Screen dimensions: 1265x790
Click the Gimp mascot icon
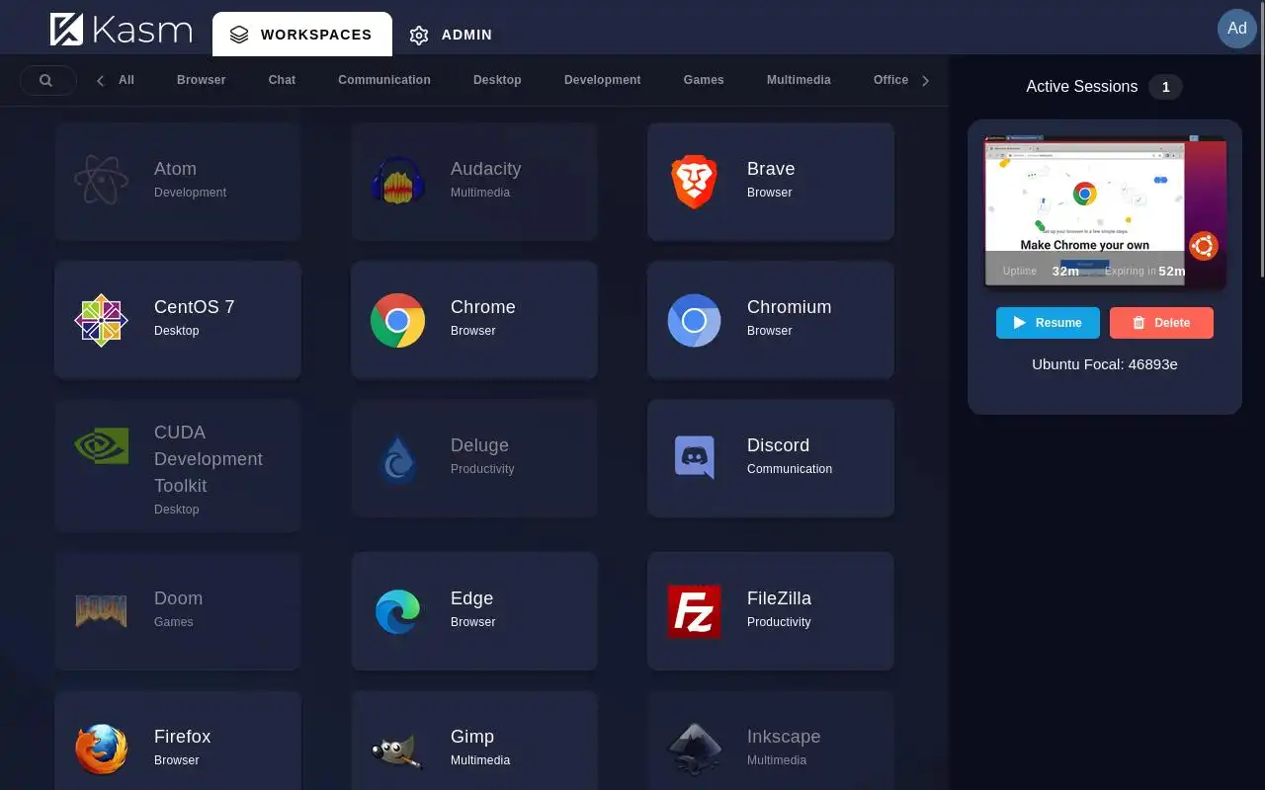click(397, 750)
